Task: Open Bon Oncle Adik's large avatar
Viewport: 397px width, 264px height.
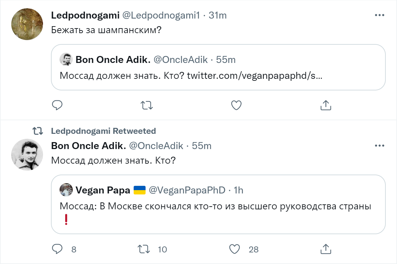Action: point(27,155)
